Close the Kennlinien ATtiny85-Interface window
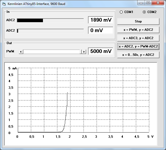Viewport: 166px width, 150px height. coord(158,3)
